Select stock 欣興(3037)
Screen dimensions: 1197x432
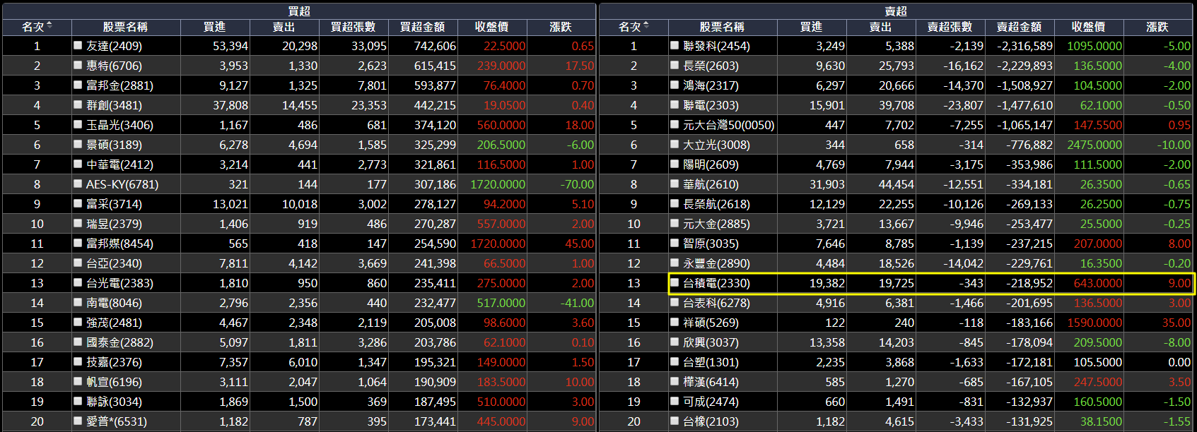(711, 342)
